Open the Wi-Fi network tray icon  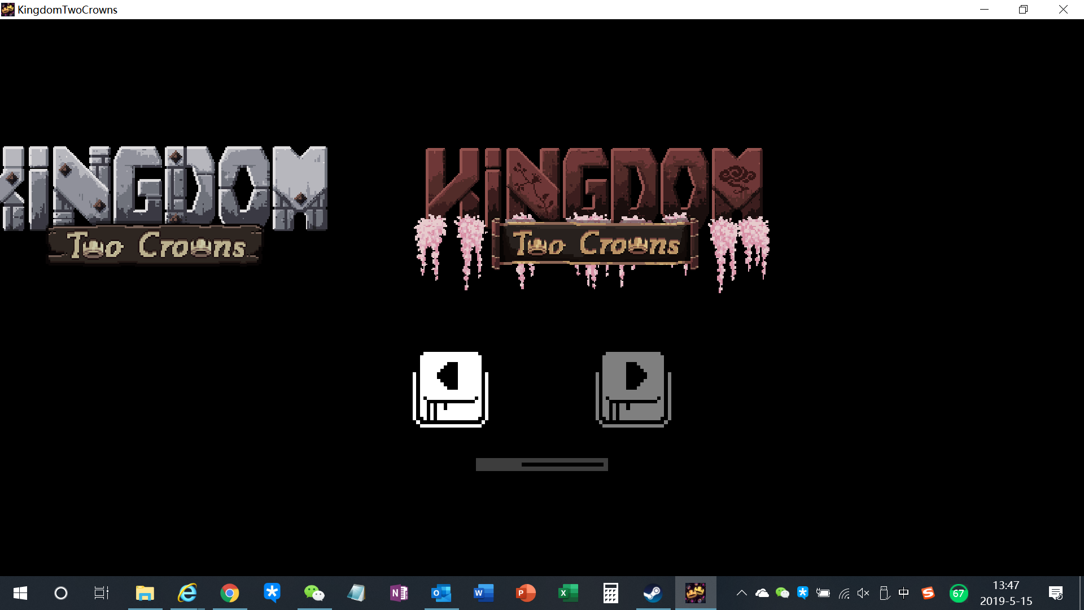tap(844, 593)
